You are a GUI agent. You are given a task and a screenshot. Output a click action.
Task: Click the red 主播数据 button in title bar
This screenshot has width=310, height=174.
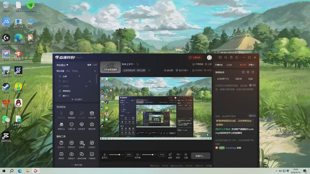195,57
